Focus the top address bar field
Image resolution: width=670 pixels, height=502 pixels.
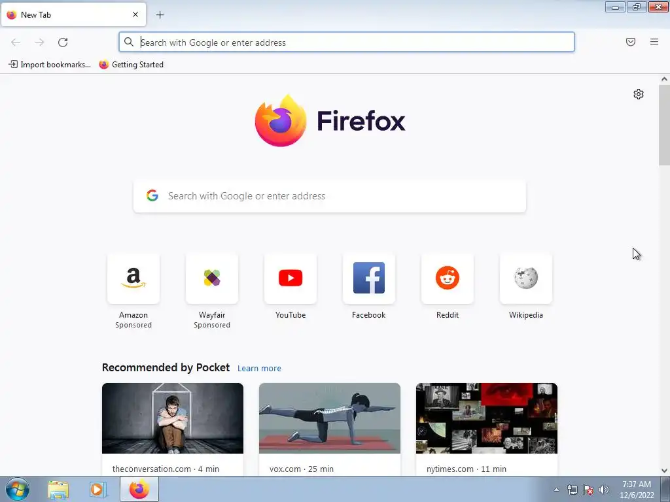point(347,42)
